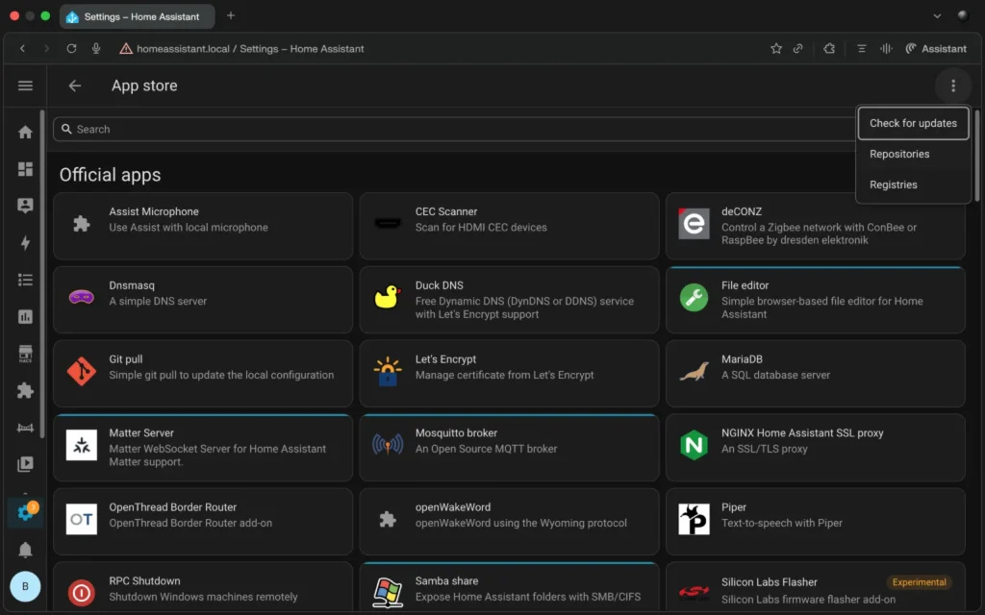Click the Matter Server logo icon
985x615 pixels.
(x=82, y=445)
